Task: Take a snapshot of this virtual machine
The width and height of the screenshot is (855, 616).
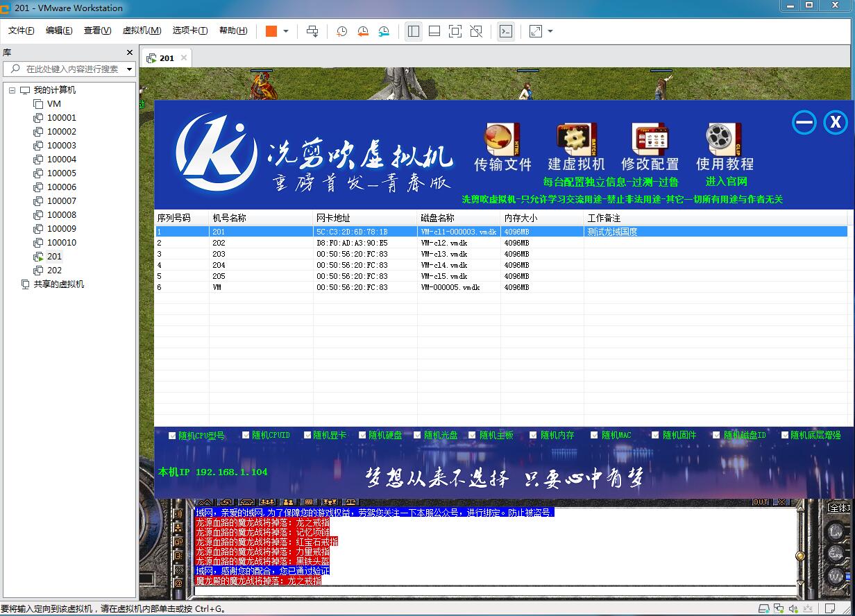Action: pos(342,31)
